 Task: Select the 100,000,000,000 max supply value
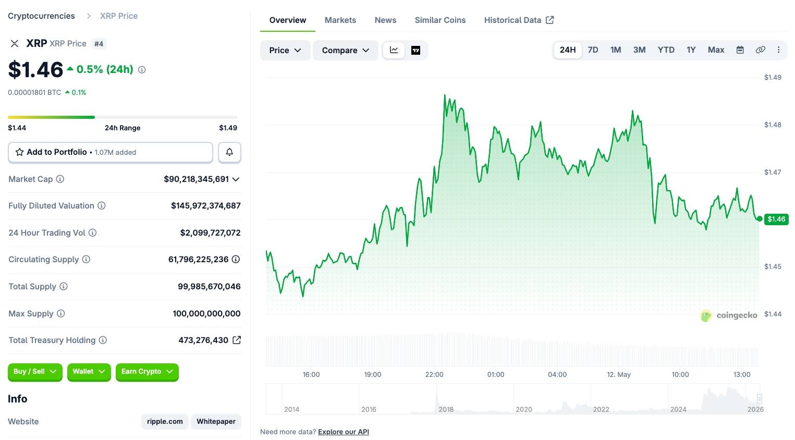[x=206, y=313]
